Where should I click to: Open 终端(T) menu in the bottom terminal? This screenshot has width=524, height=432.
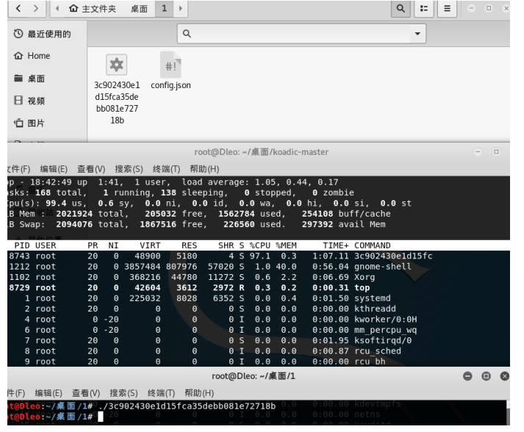(x=161, y=393)
